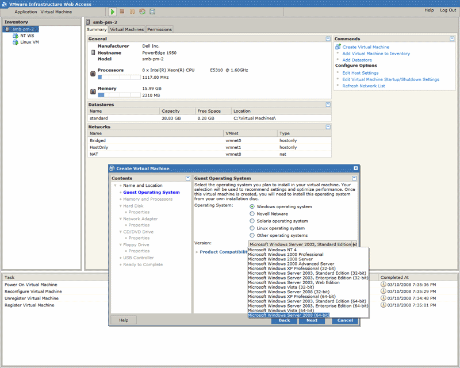Collapse the Commands panel
This screenshot has height=368, width=460.
click(452, 39)
